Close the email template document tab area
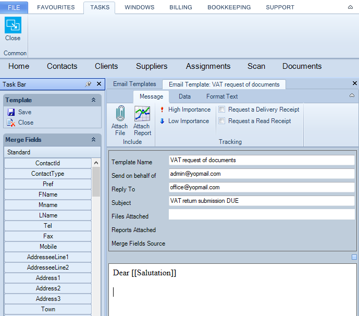359x316 pixels. point(354,83)
